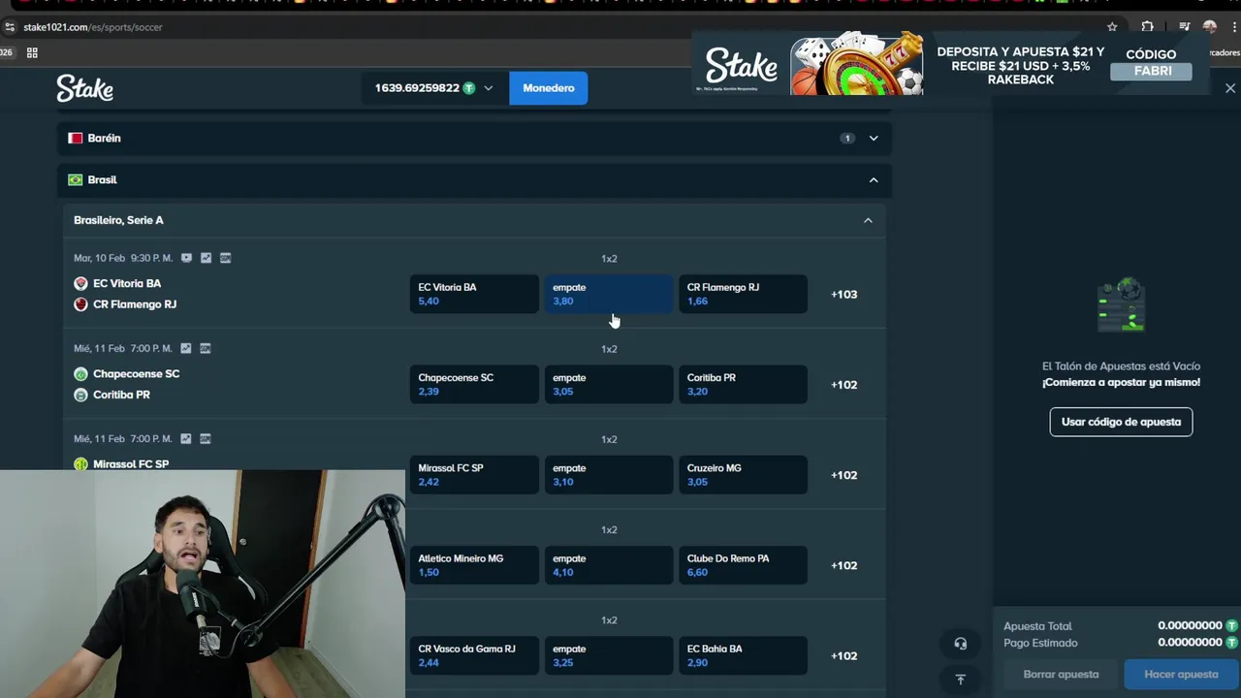1241x698 pixels.
Task: Click SGM icon for Vitoria vs Flamengo match
Action: point(225,258)
